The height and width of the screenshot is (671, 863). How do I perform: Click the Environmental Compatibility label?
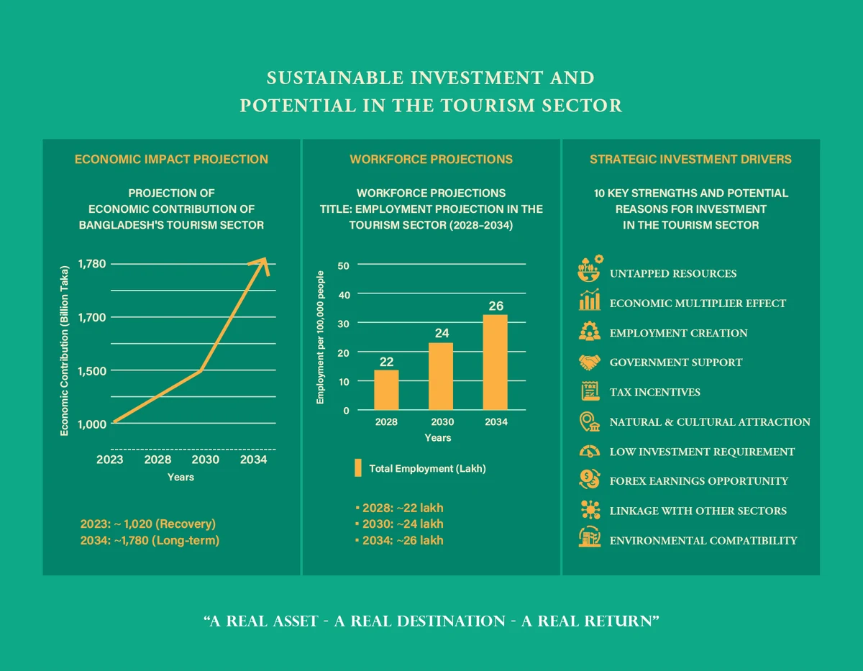click(x=703, y=541)
